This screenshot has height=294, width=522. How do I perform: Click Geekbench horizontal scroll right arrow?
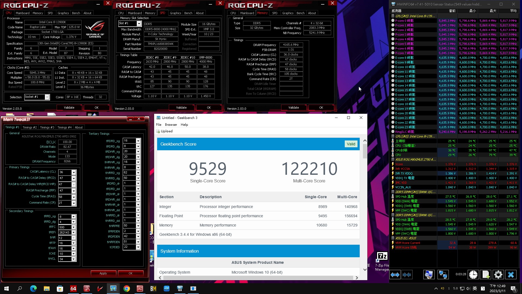357,278
